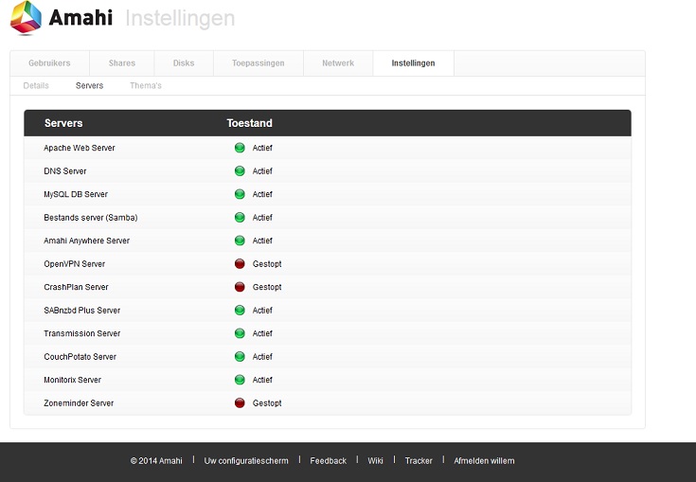Click the Servers column header
The height and width of the screenshot is (482, 696).
(x=63, y=123)
